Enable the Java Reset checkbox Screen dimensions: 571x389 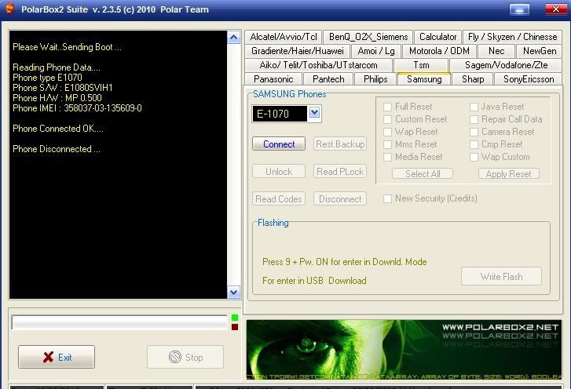(x=474, y=107)
